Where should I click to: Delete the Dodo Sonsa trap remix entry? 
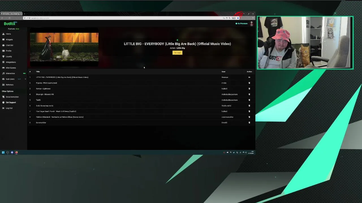[249, 105]
